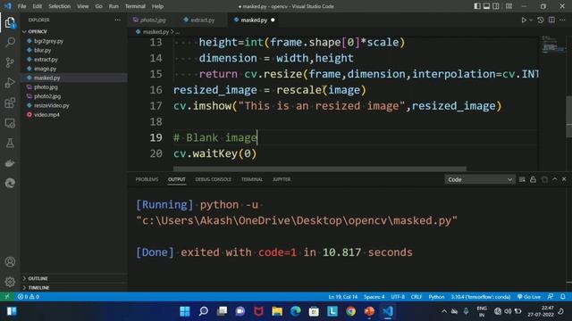The image size is (572, 321).
Task: Open the output log in editor
Action: (544, 179)
